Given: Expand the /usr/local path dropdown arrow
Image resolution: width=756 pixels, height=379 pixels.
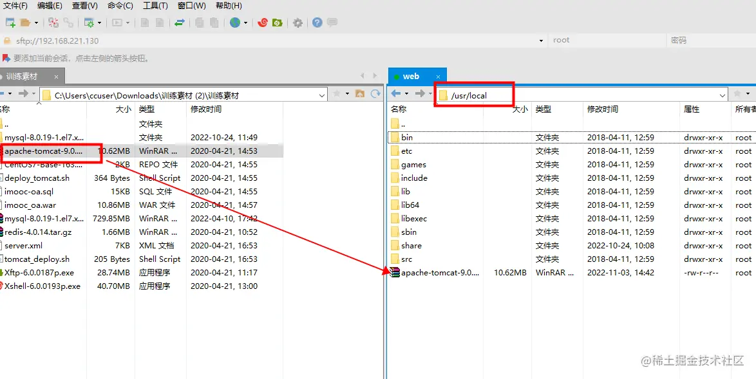Looking at the screenshot, I should (723, 96).
